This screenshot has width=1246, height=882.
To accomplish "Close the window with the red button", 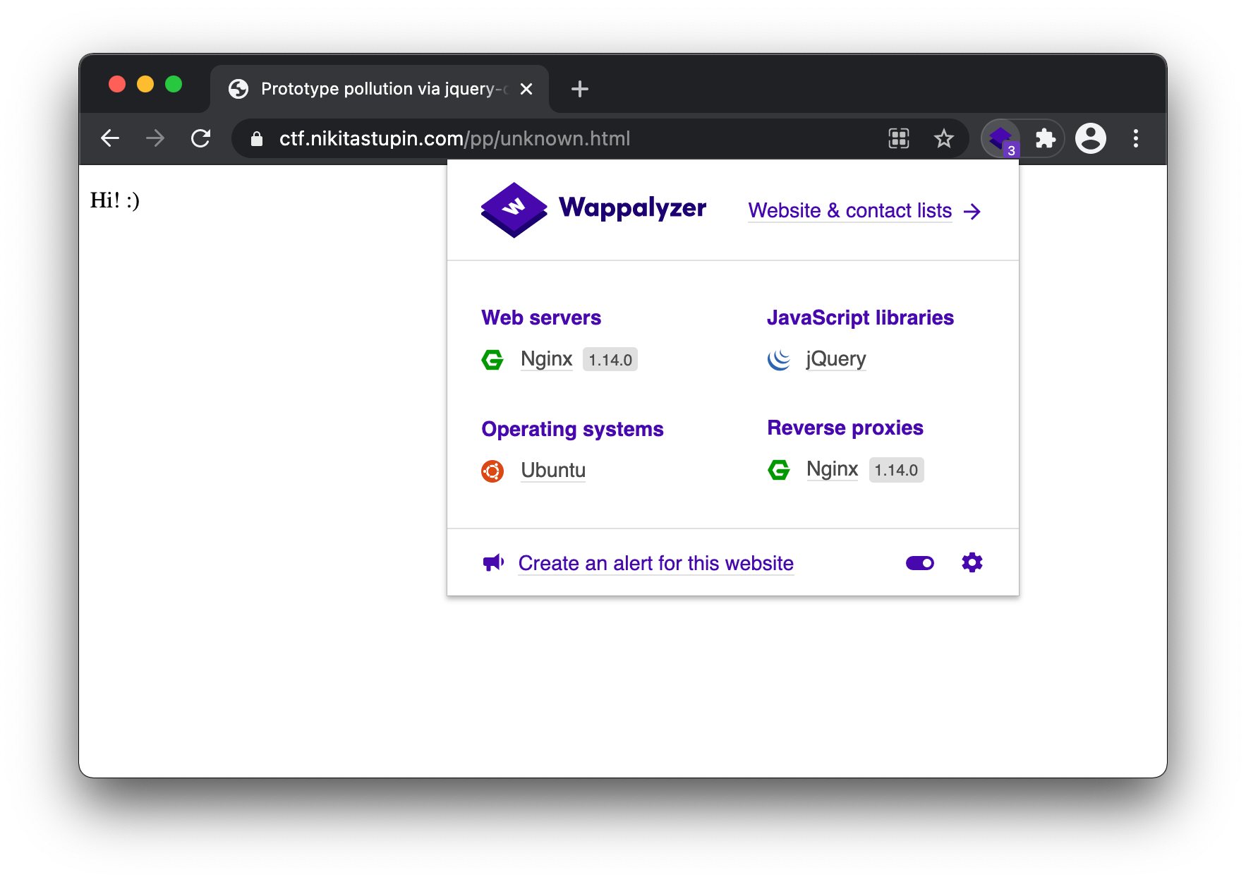I will pyautogui.click(x=117, y=84).
